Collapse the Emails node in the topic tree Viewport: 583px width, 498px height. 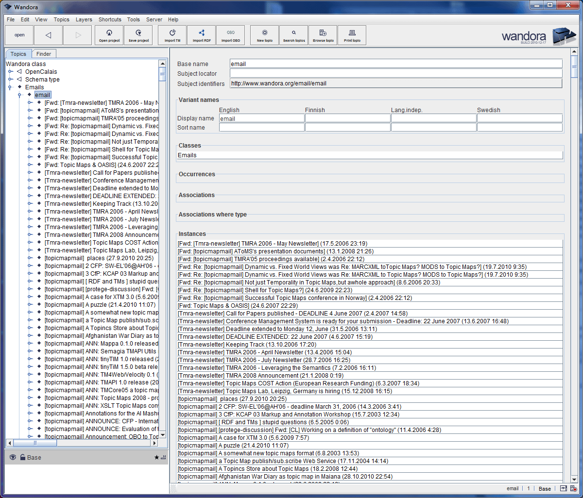point(10,87)
